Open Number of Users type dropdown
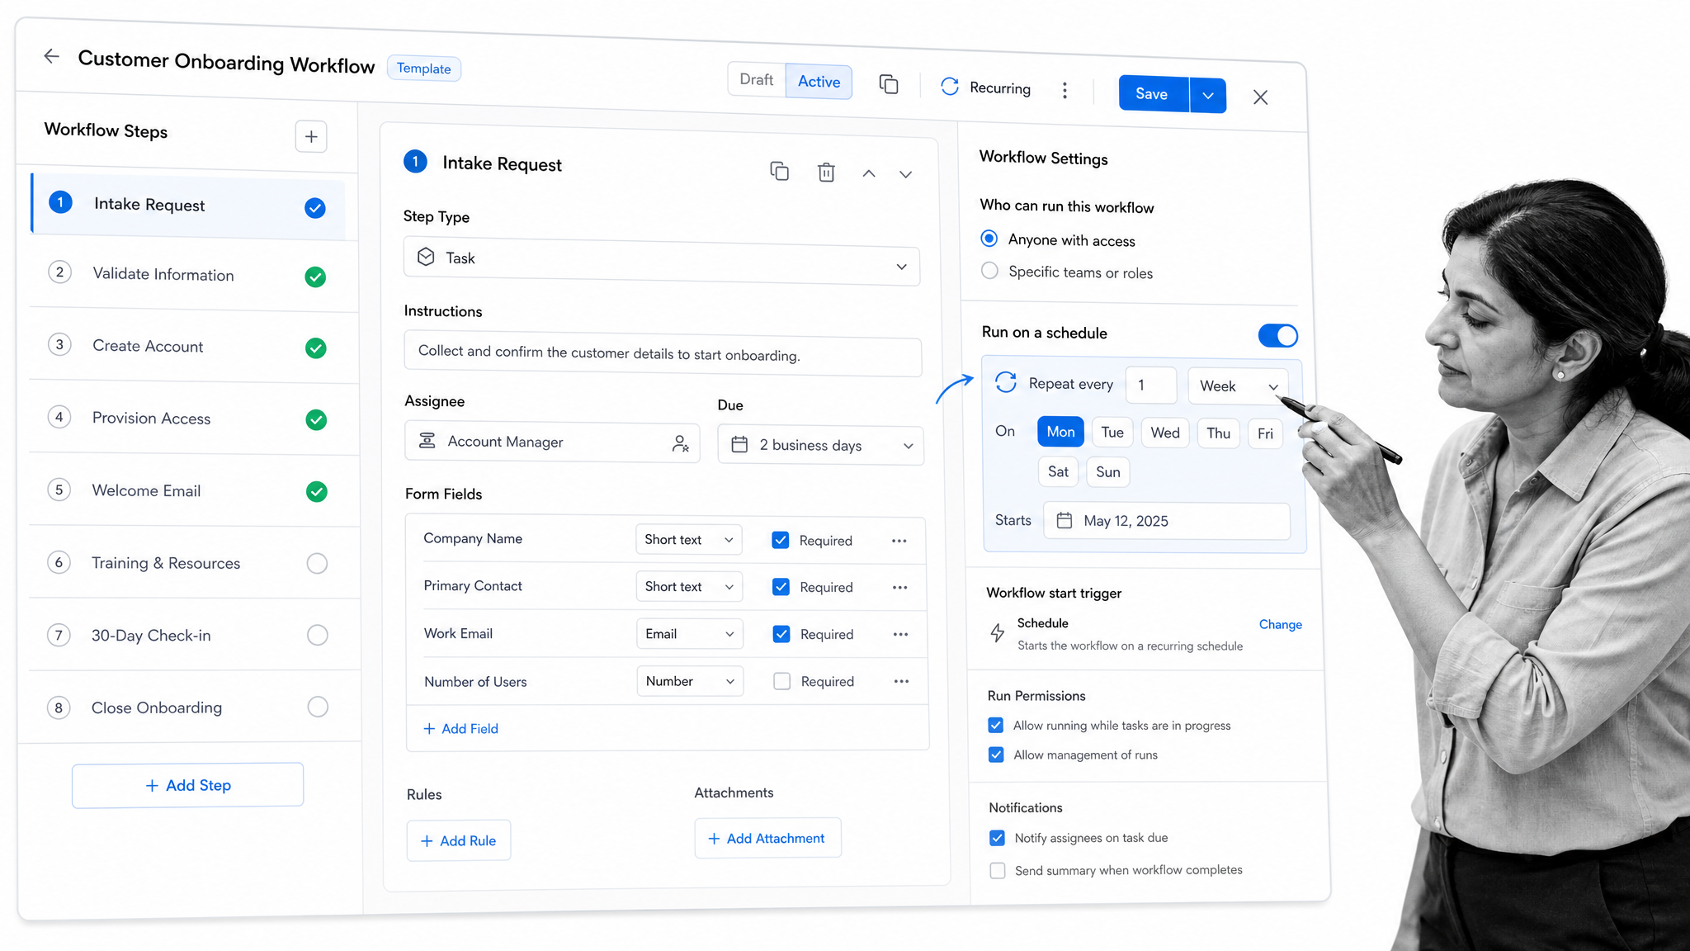This screenshot has height=951, width=1690. pos(690,681)
